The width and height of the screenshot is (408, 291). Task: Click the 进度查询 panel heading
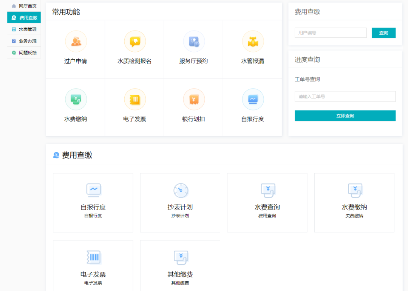point(307,60)
